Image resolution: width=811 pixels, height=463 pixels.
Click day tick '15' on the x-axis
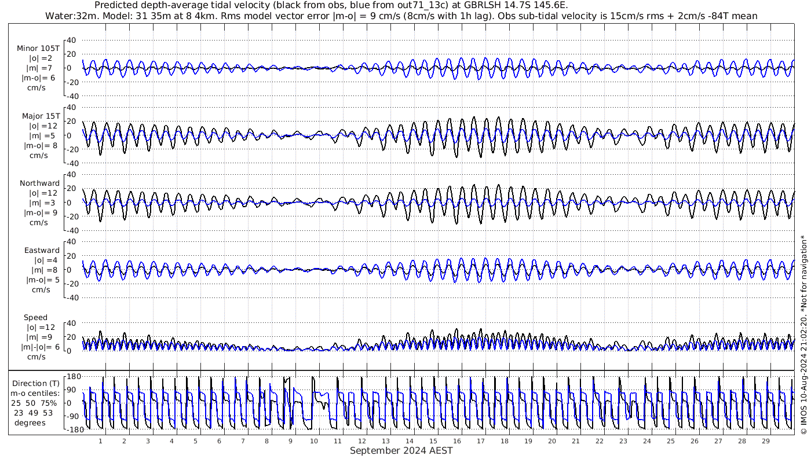click(433, 441)
